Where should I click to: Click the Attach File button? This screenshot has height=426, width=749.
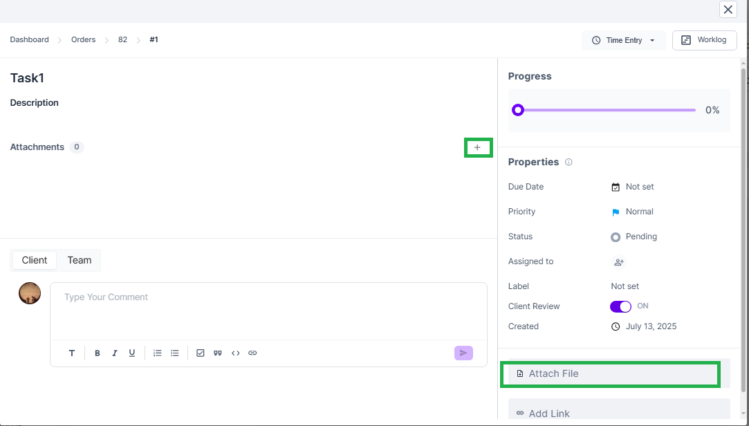[x=610, y=373]
